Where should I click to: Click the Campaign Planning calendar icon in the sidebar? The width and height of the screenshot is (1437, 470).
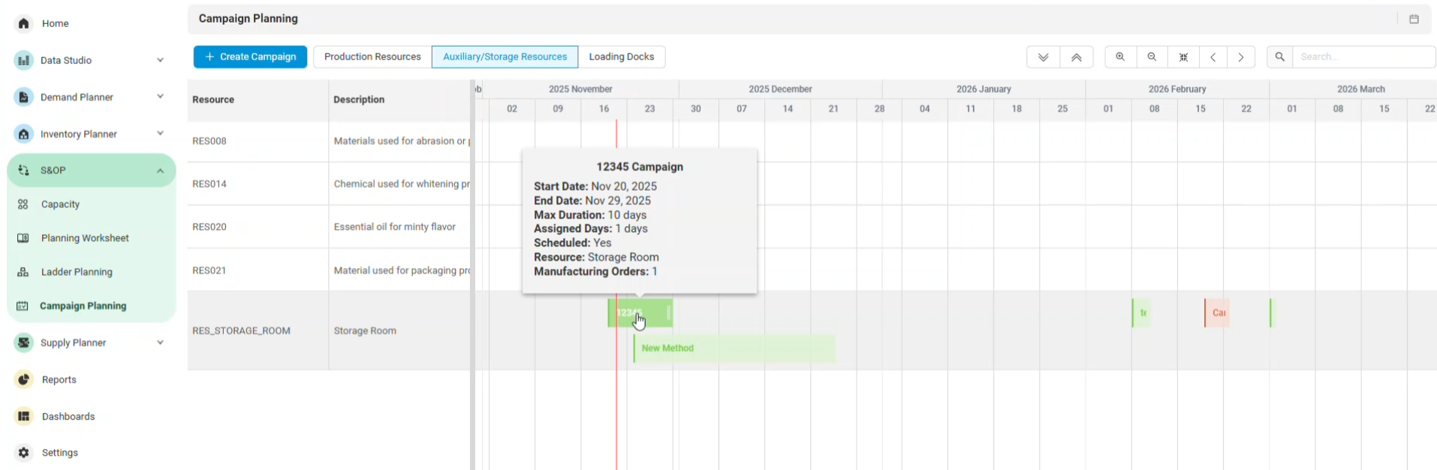(x=23, y=306)
